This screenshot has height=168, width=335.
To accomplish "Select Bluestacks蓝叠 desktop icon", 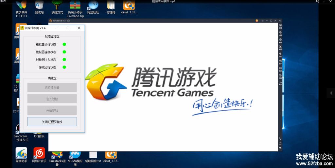I will tap(57, 159).
